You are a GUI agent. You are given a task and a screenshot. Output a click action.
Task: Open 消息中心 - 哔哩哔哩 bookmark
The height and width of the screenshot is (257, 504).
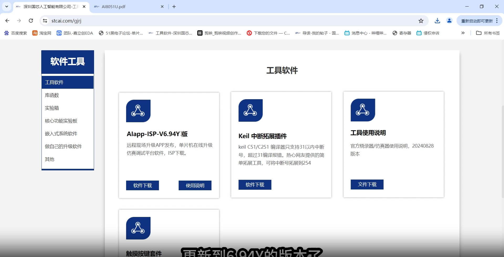[x=366, y=33]
